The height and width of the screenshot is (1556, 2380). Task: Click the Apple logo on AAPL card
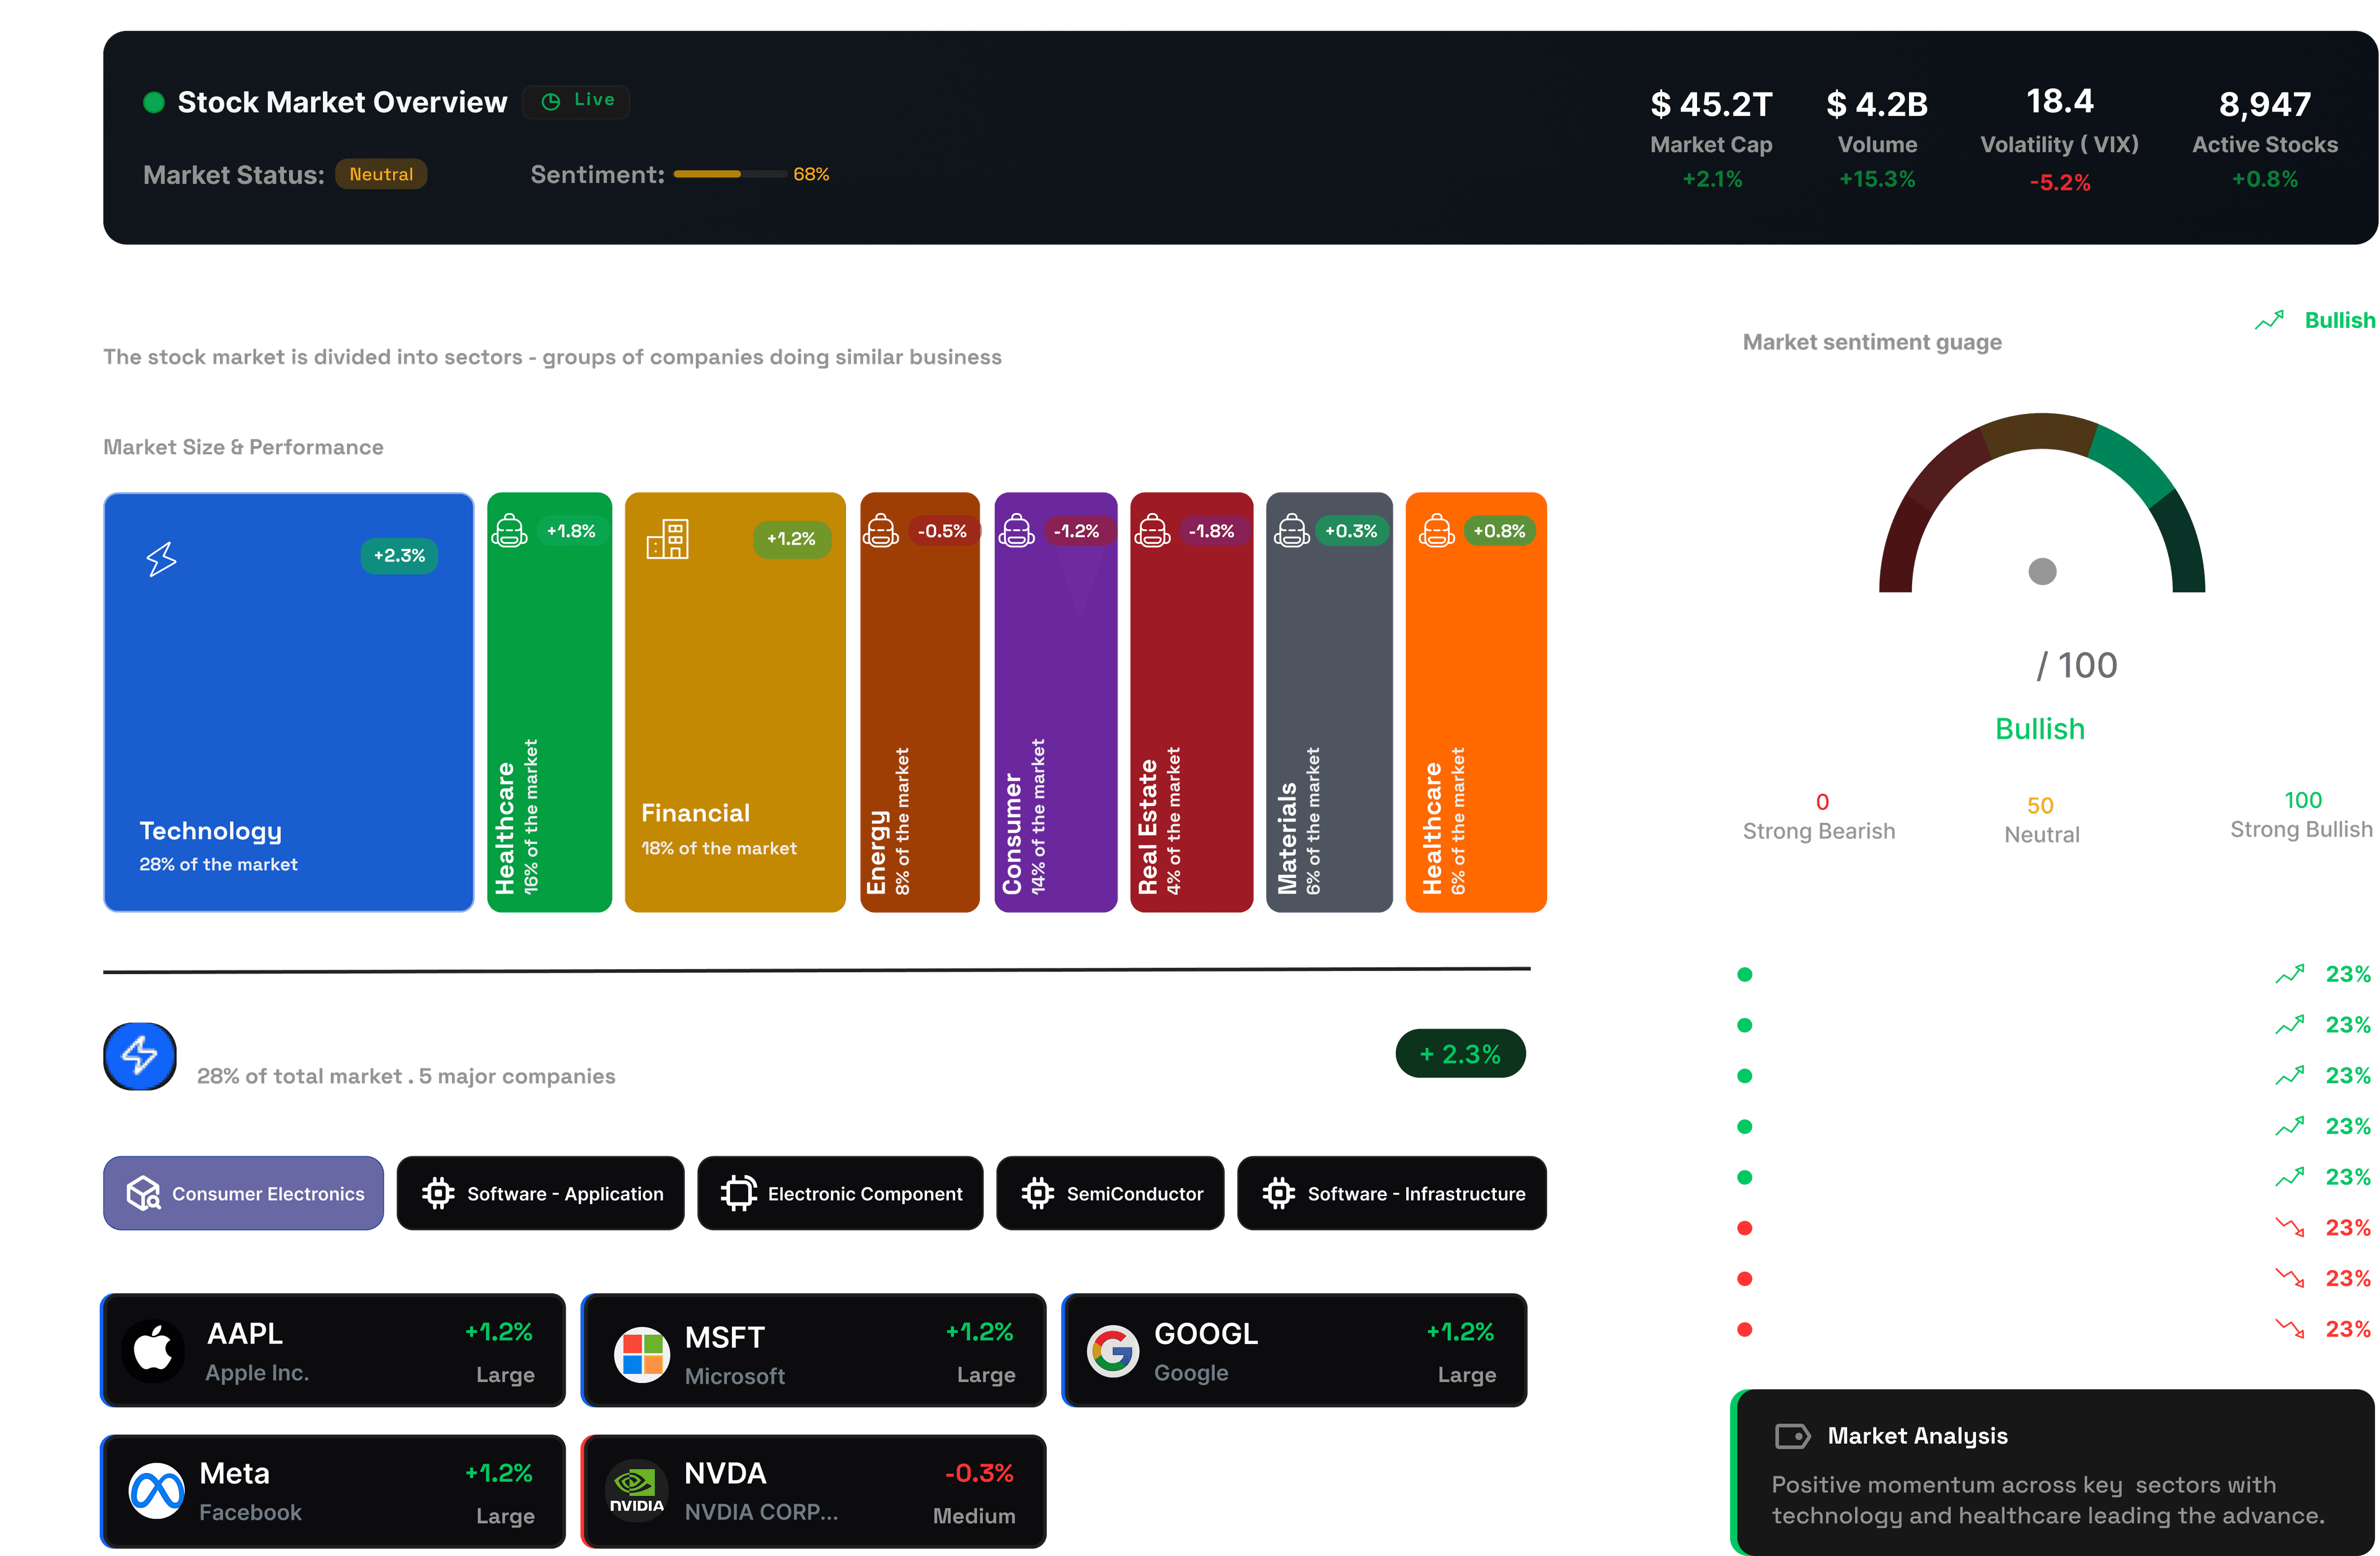coord(153,1350)
